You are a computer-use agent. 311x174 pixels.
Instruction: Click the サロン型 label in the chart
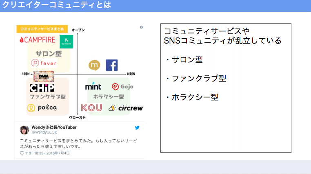[49, 54]
